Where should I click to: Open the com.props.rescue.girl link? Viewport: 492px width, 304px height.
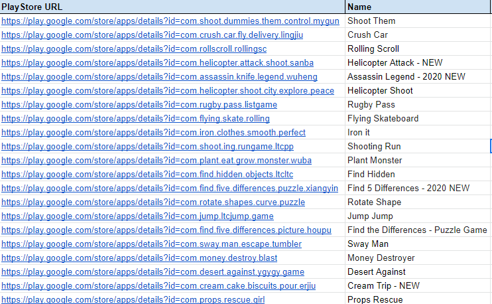coord(133,299)
